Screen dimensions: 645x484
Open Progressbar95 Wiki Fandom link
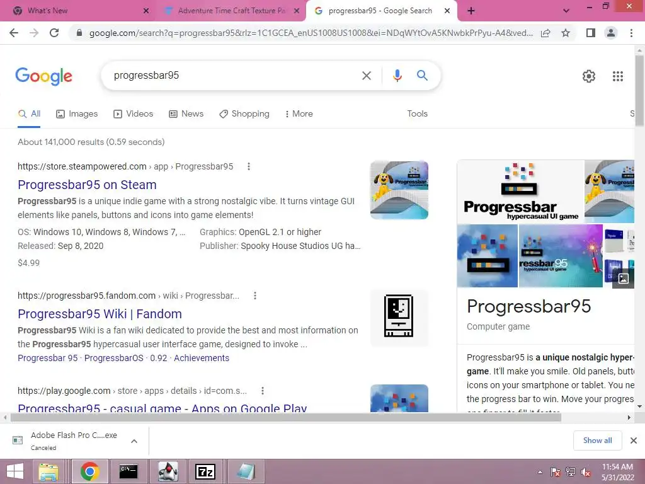tap(100, 314)
